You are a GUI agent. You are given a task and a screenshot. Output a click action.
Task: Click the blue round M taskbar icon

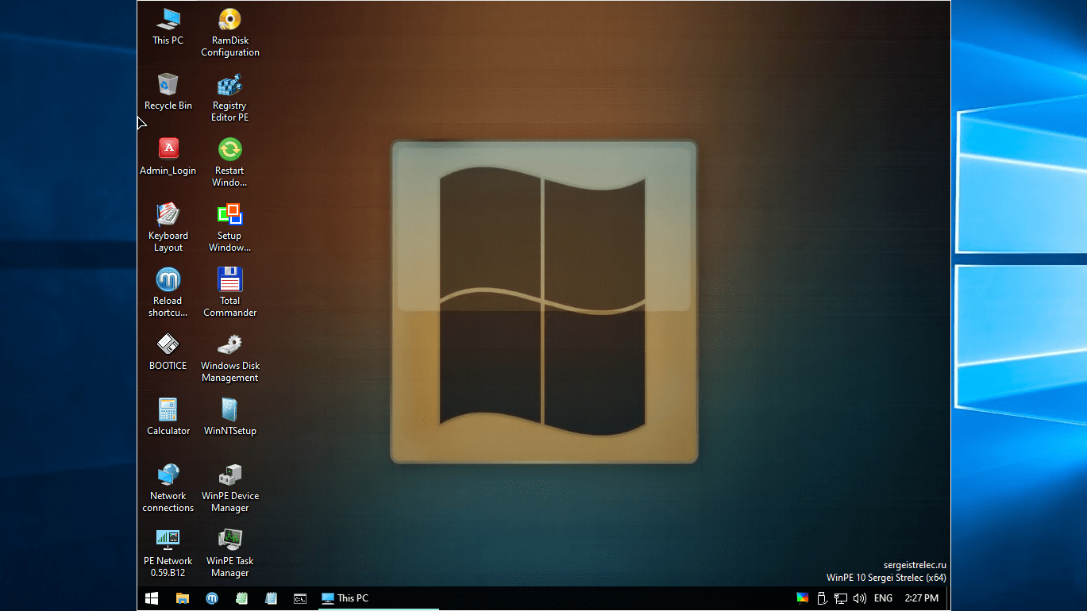coord(212,598)
